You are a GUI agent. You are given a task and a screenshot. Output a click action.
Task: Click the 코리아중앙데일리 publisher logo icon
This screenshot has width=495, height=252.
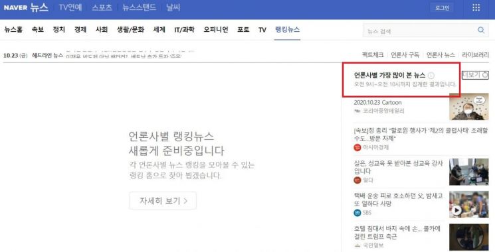(357, 111)
